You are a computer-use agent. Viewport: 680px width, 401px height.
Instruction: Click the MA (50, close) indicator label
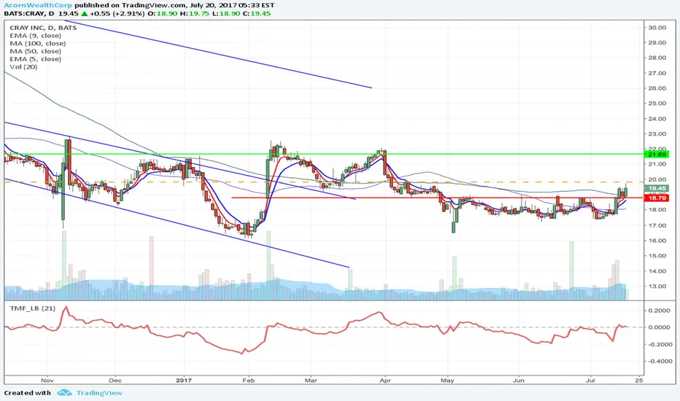click(36, 51)
